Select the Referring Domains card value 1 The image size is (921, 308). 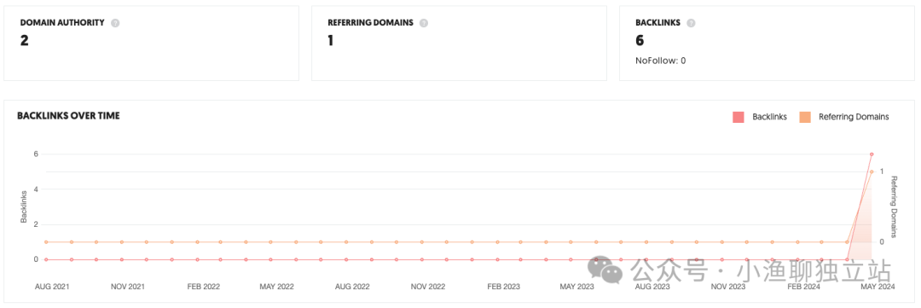pos(331,41)
